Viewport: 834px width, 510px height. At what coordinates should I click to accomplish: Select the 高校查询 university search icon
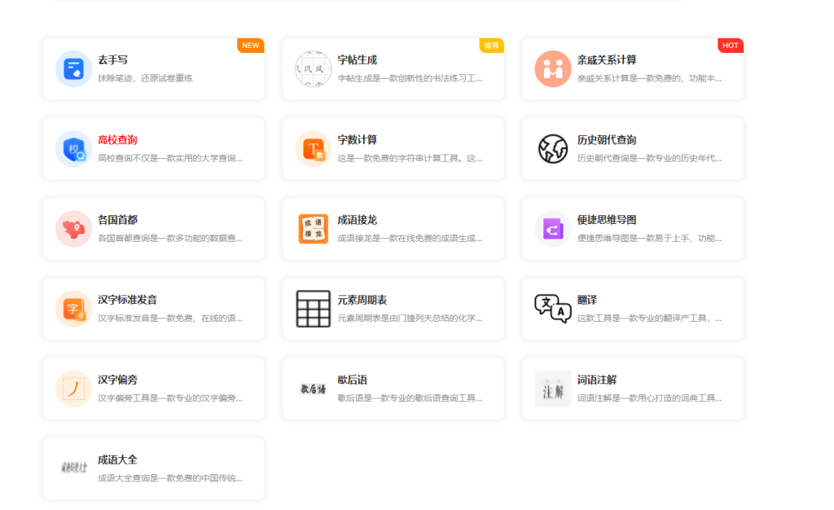(73, 148)
